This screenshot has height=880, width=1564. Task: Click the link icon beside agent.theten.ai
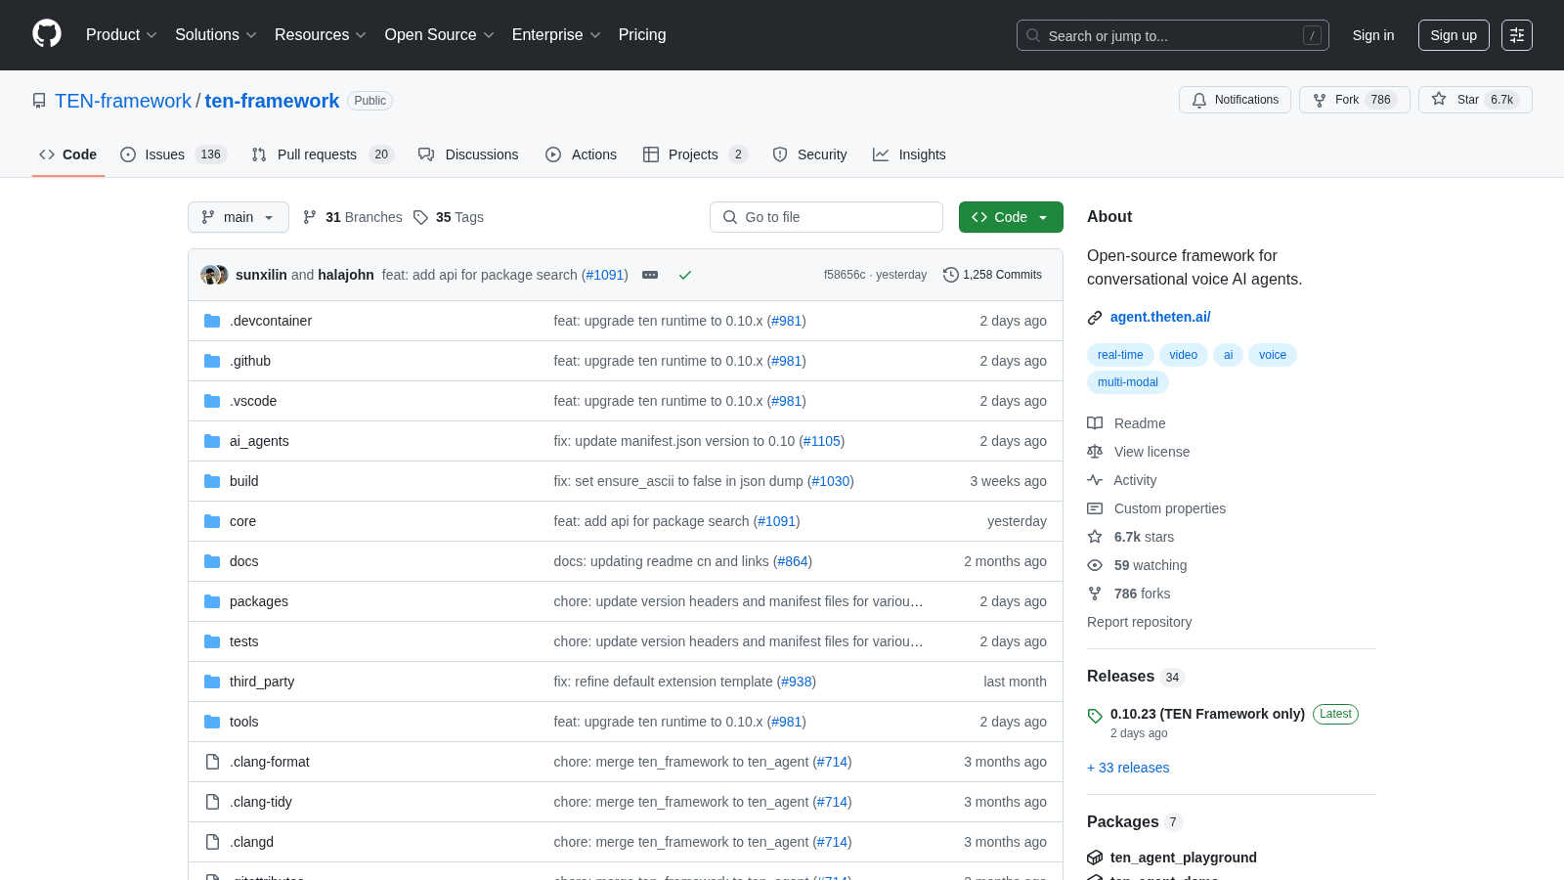tap(1095, 318)
